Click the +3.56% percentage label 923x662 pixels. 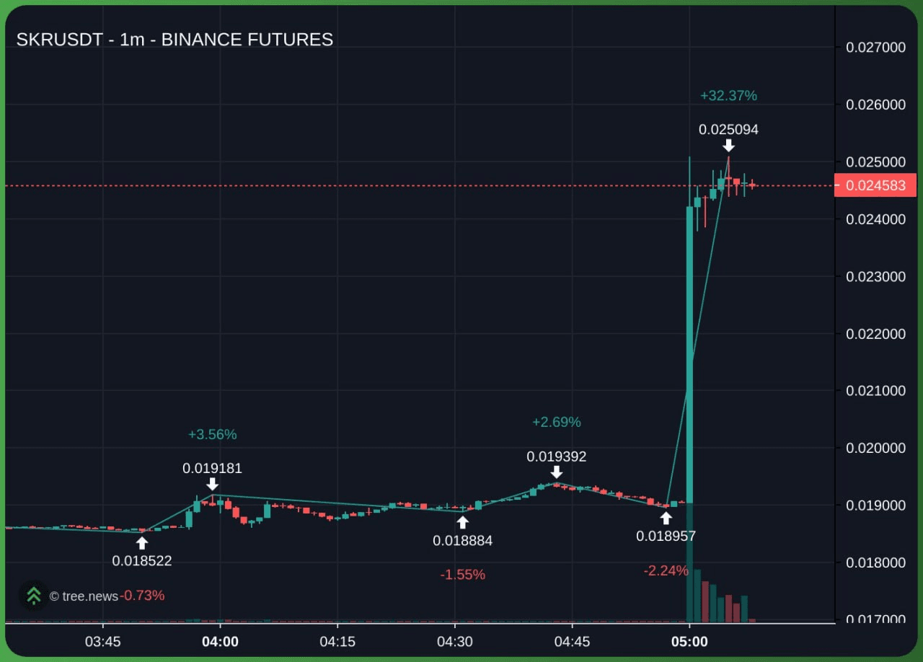tap(212, 434)
